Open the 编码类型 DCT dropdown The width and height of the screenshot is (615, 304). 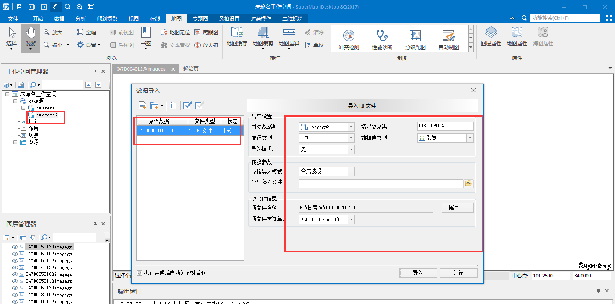tap(351, 138)
